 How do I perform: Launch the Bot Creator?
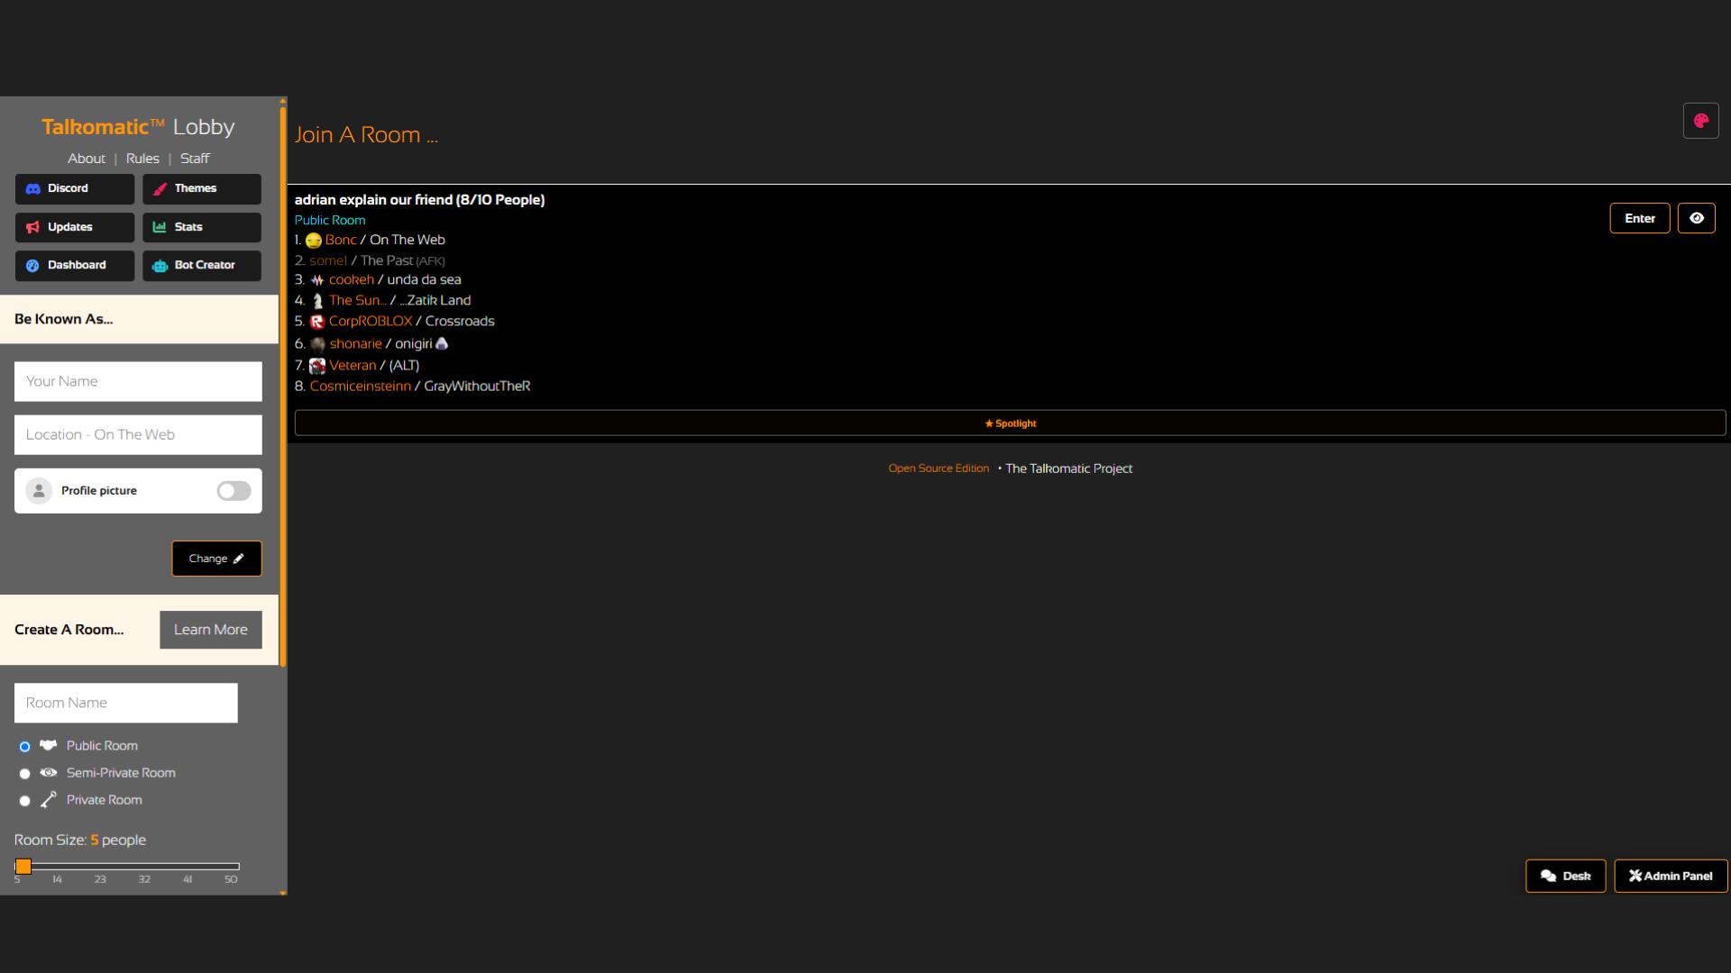click(x=202, y=265)
